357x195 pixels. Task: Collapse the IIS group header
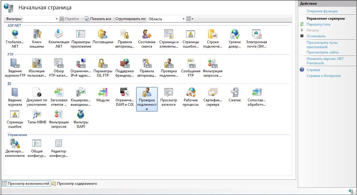pyautogui.click(x=9, y=84)
